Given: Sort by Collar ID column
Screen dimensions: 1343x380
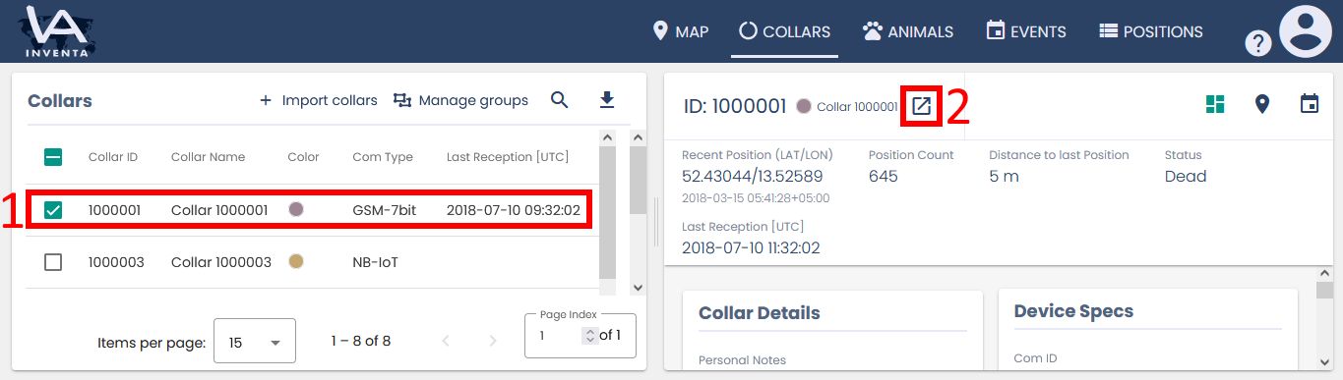Looking at the screenshot, I should click(113, 157).
